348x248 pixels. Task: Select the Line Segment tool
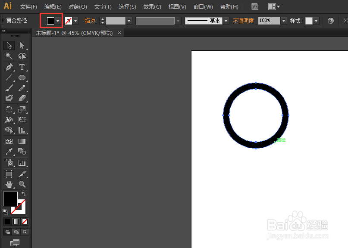click(x=9, y=77)
